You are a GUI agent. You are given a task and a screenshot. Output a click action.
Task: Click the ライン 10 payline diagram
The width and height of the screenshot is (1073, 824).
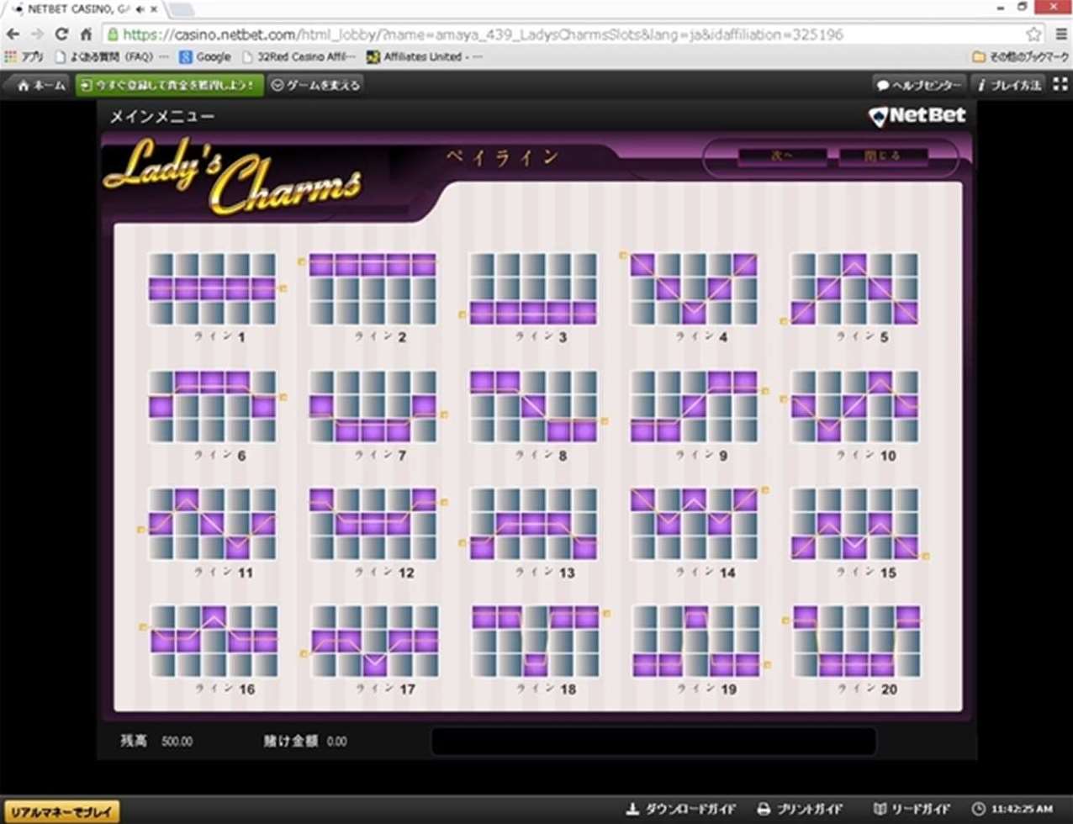click(x=854, y=406)
